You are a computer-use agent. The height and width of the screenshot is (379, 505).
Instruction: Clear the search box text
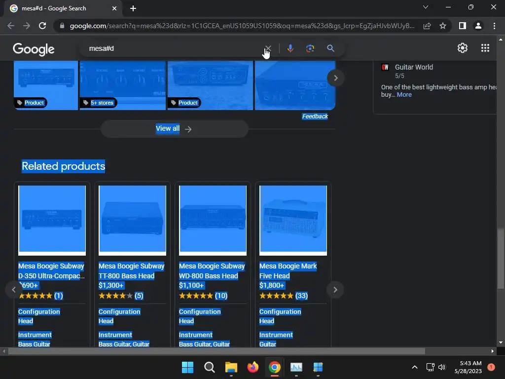[268, 48]
